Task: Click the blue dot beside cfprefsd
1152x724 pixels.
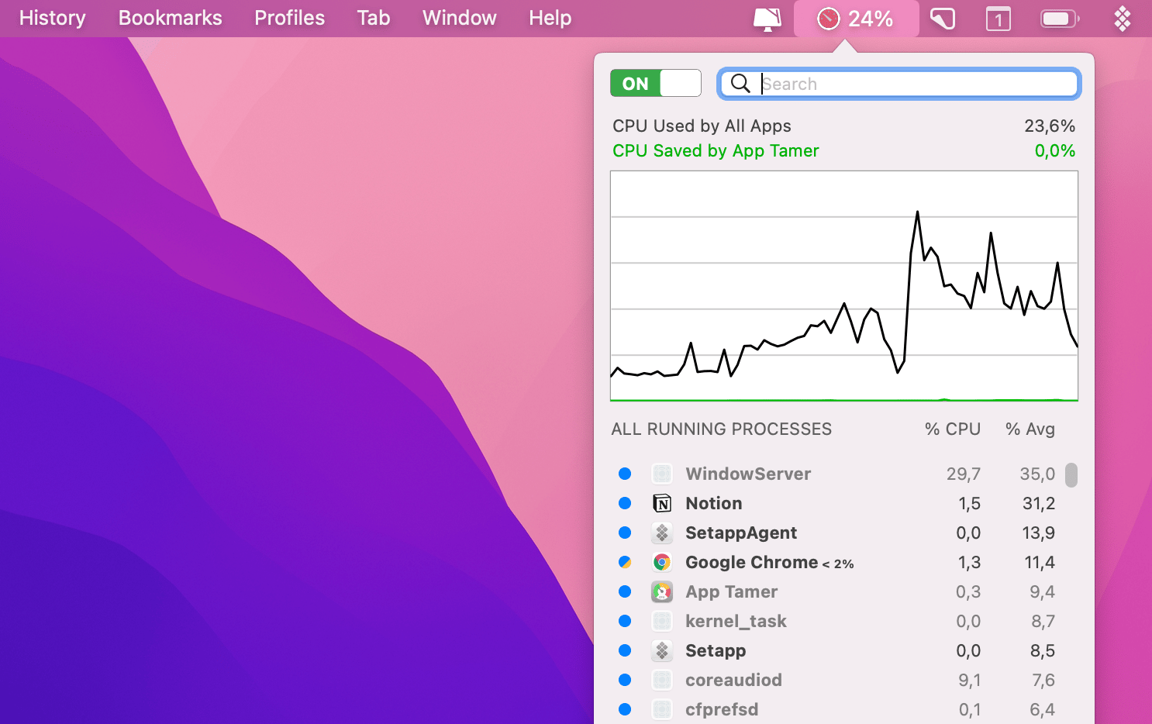Action: click(625, 709)
